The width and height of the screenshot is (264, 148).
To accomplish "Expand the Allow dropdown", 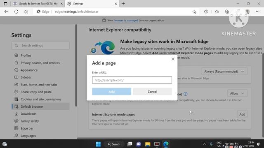I will tap(237, 93).
